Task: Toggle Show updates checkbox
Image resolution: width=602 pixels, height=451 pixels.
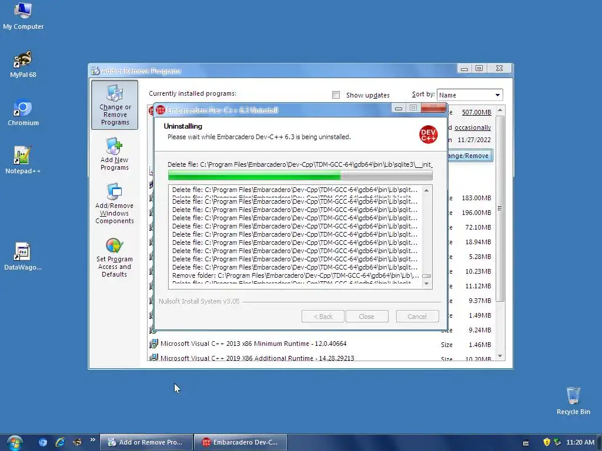Action: (x=336, y=95)
